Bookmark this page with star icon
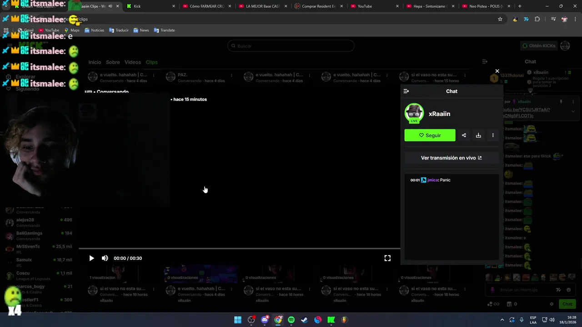 coord(500,19)
